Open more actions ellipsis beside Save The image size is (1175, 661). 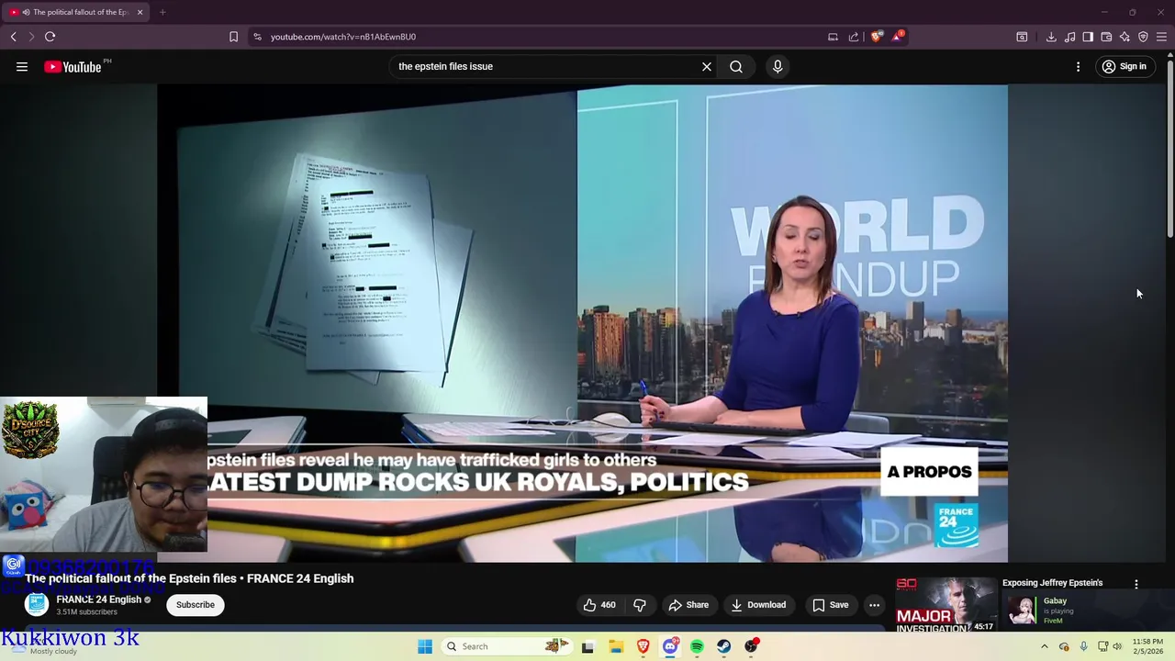pyautogui.click(x=874, y=605)
